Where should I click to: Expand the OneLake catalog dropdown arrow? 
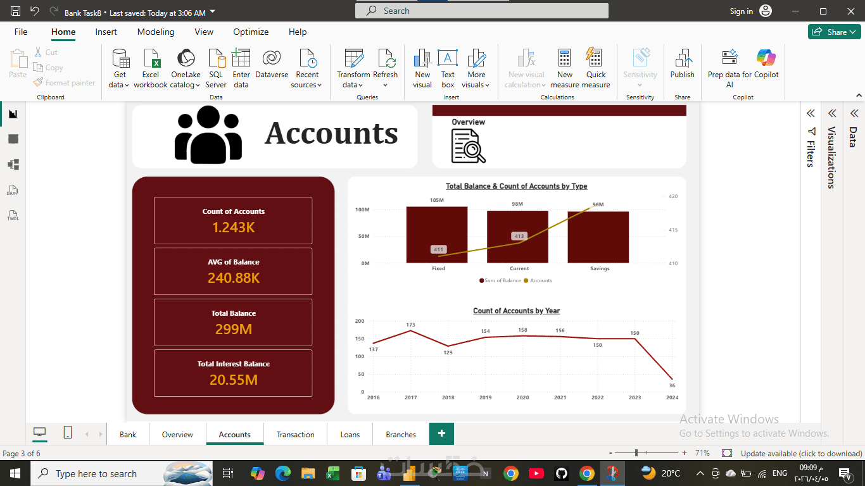[x=198, y=85]
